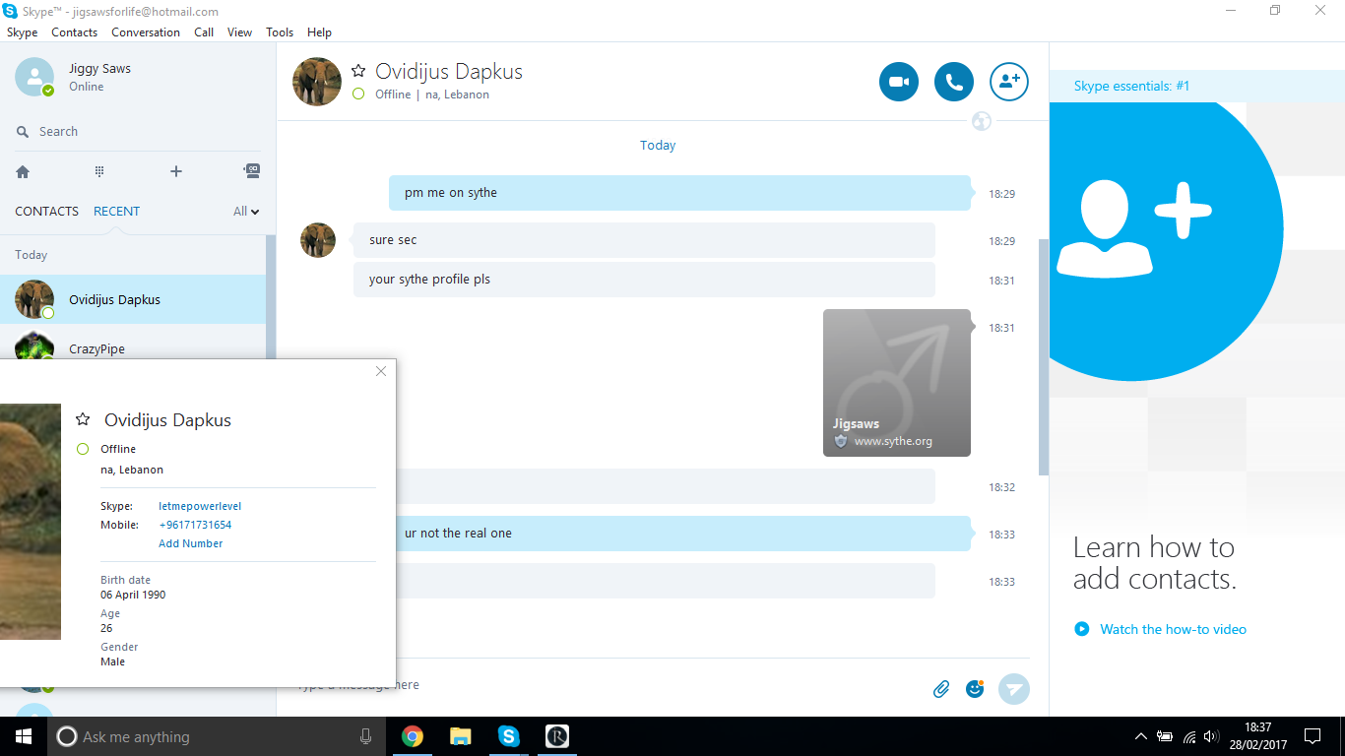Click the elephant avatar beside sure sec
Image resolution: width=1345 pixels, height=756 pixels.
click(x=318, y=240)
